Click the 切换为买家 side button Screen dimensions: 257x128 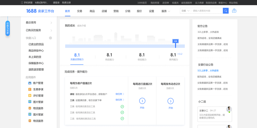[x=7, y=28]
